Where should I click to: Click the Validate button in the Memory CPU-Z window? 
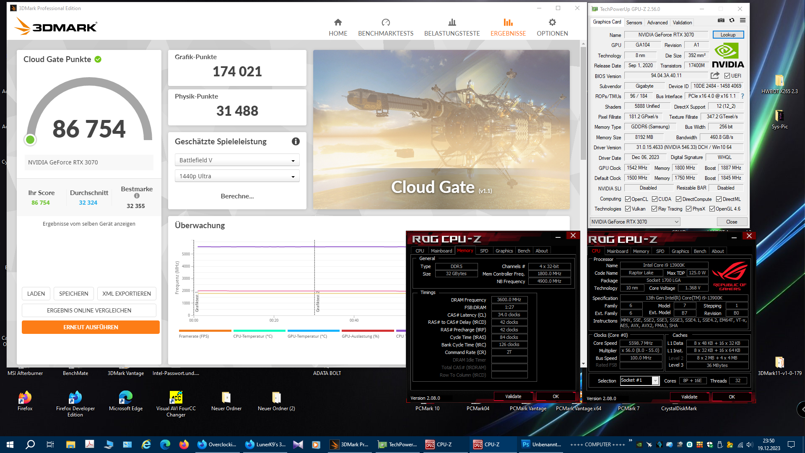513,396
